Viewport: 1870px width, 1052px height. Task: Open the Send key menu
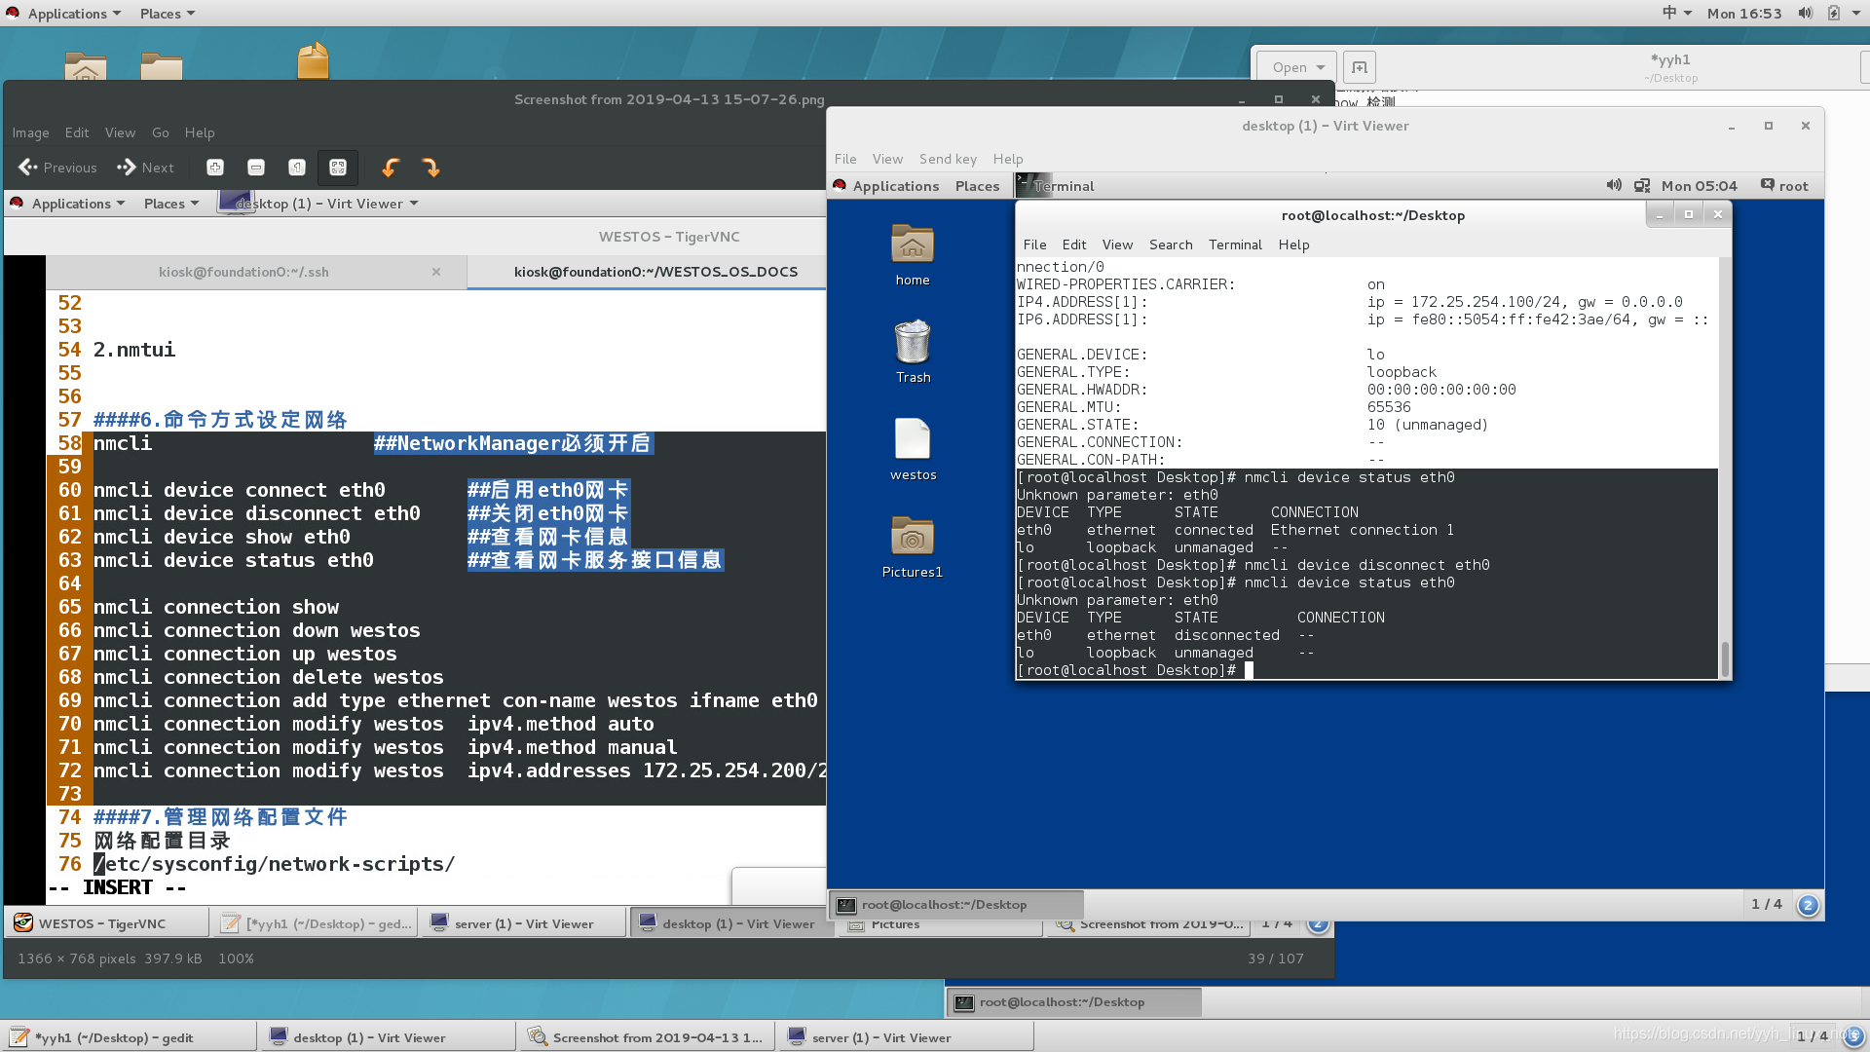tap(948, 159)
